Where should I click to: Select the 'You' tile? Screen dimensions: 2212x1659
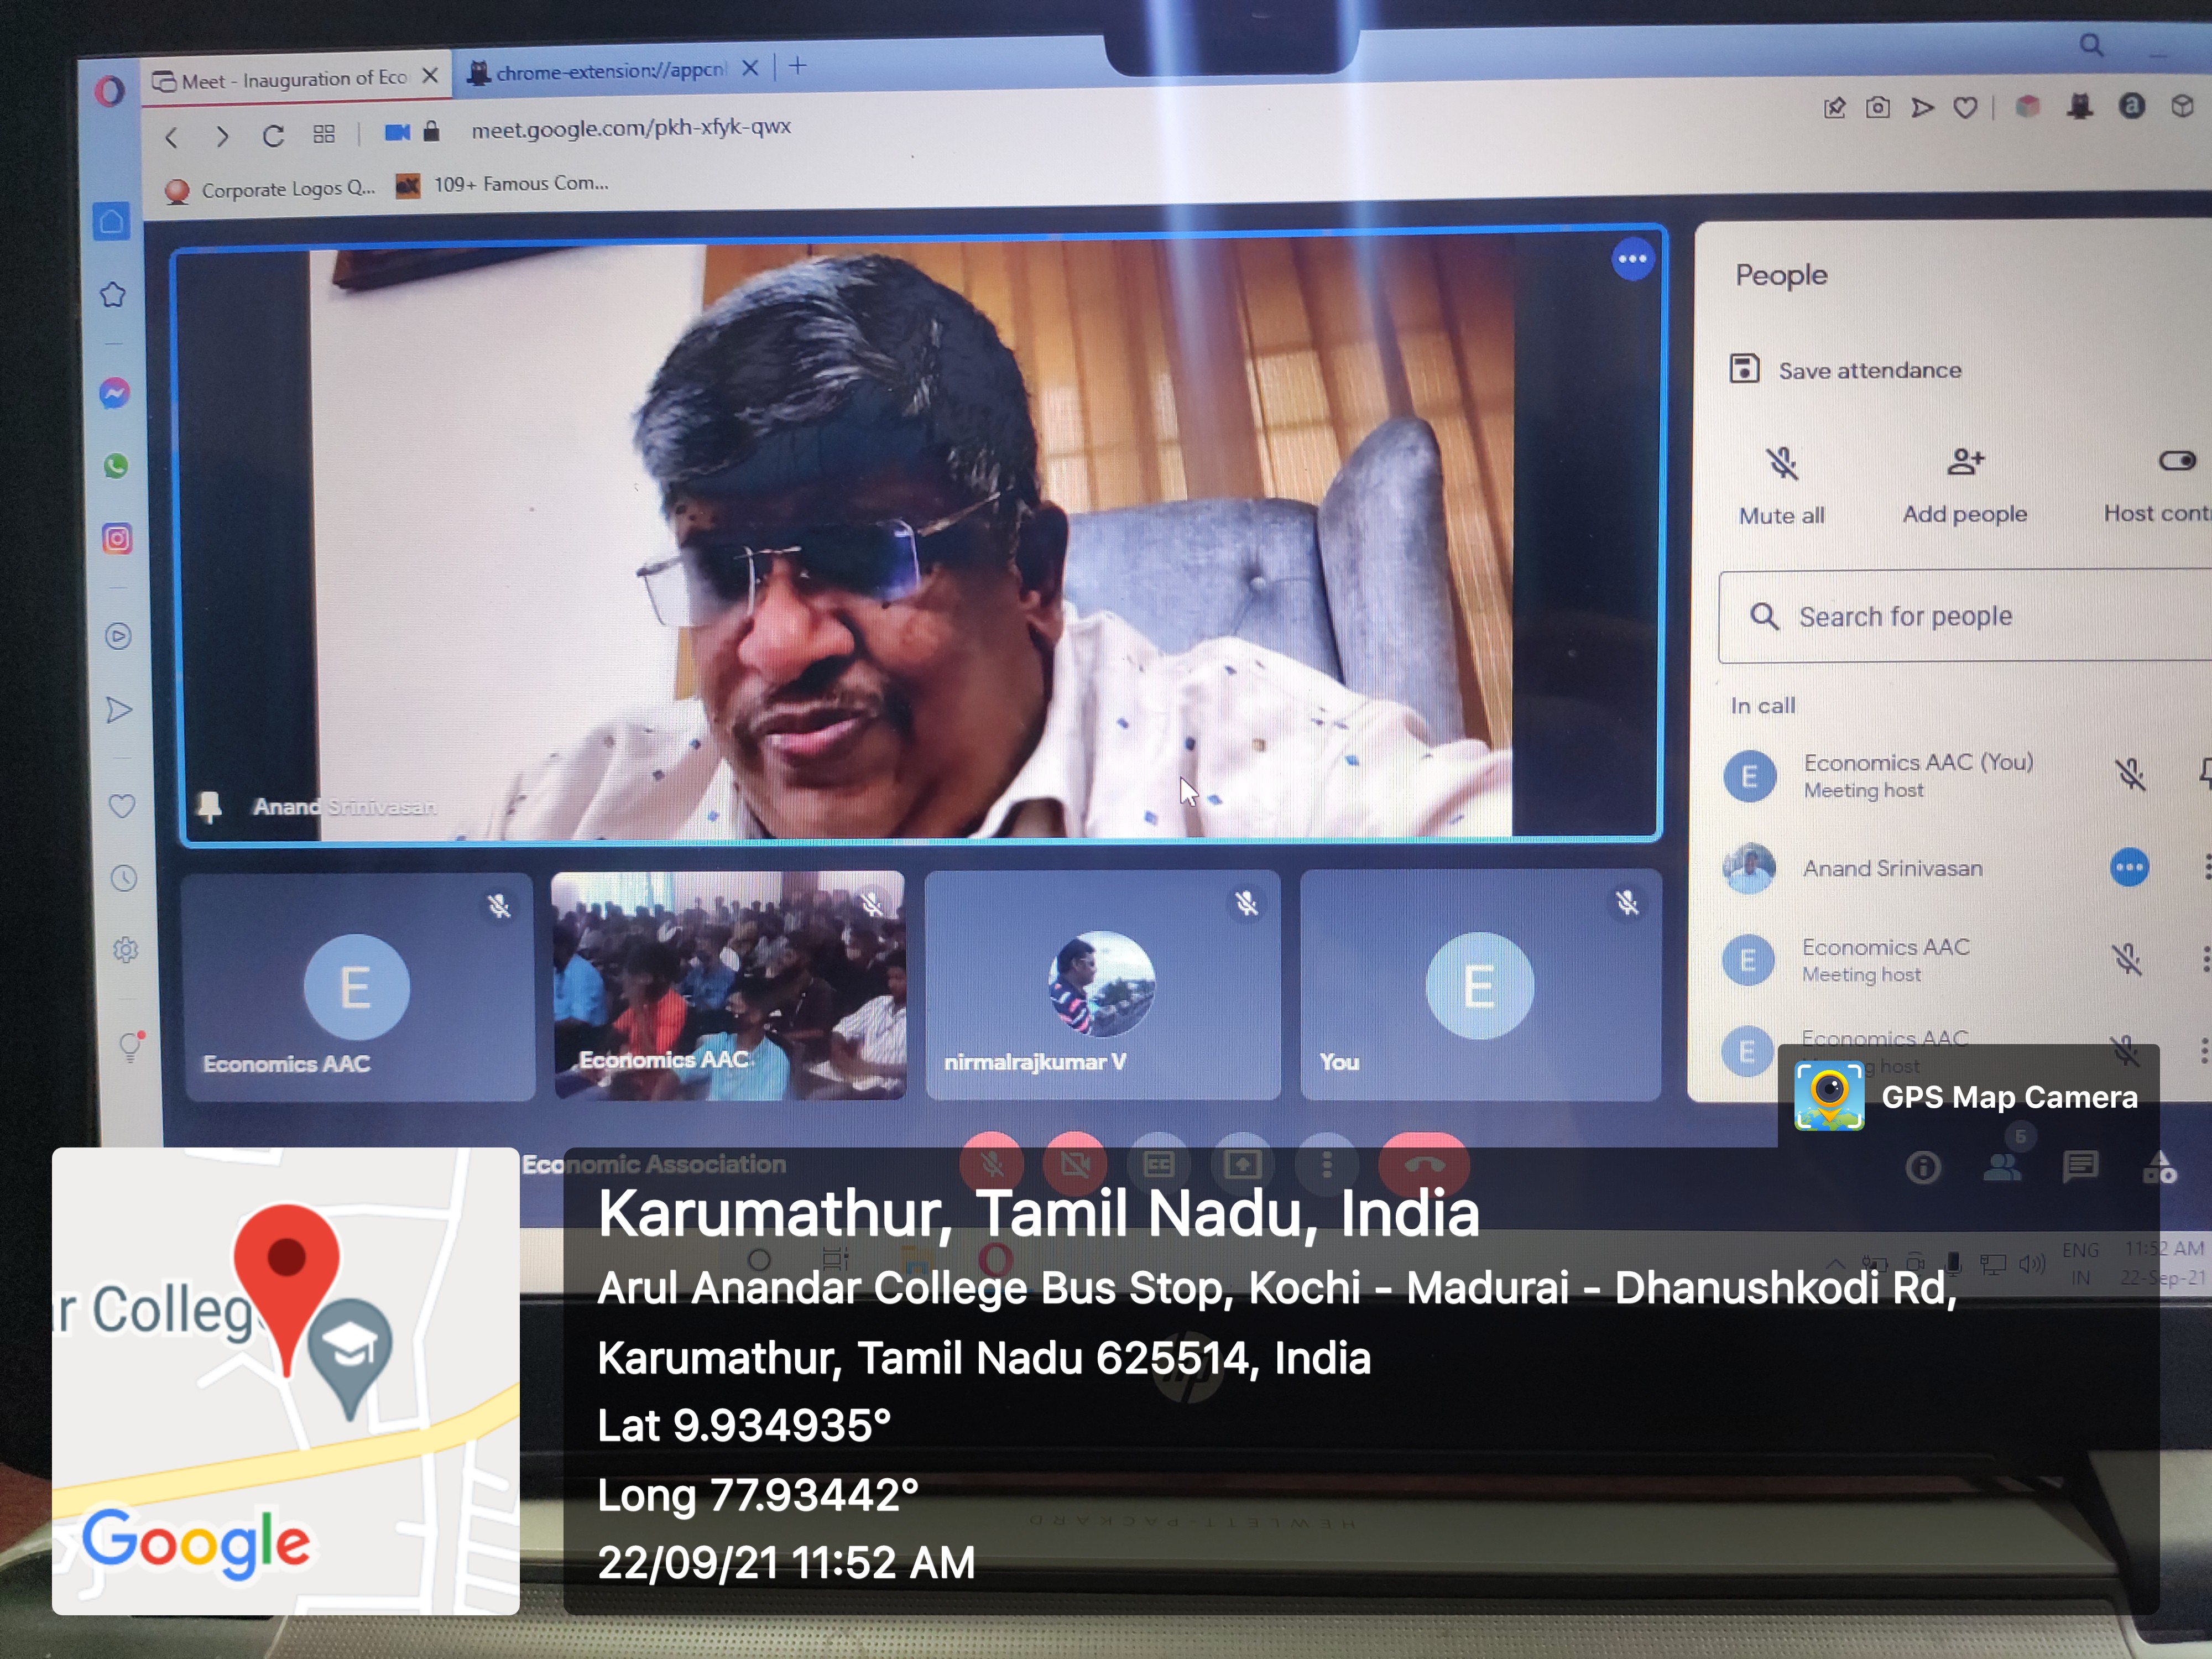(1480, 986)
